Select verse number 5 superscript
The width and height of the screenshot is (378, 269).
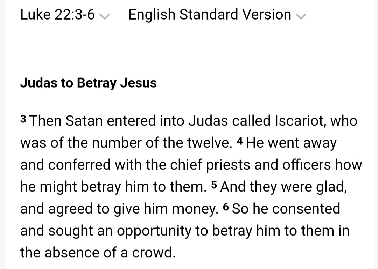pos(214,185)
